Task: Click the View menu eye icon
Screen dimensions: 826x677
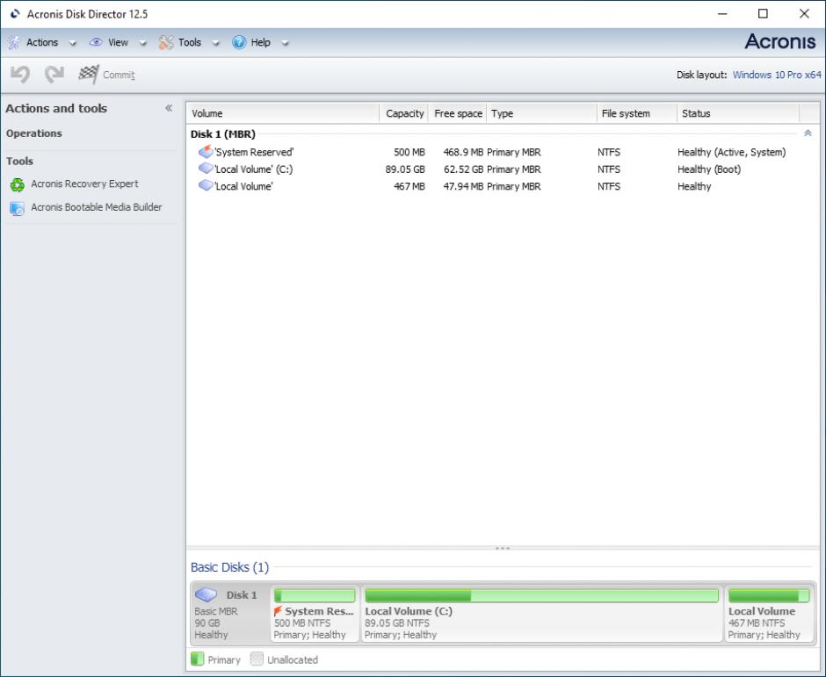Action: coord(96,42)
